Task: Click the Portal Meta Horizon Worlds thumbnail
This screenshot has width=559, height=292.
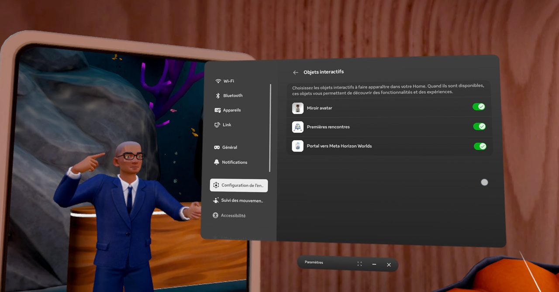Action: (x=298, y=146)
